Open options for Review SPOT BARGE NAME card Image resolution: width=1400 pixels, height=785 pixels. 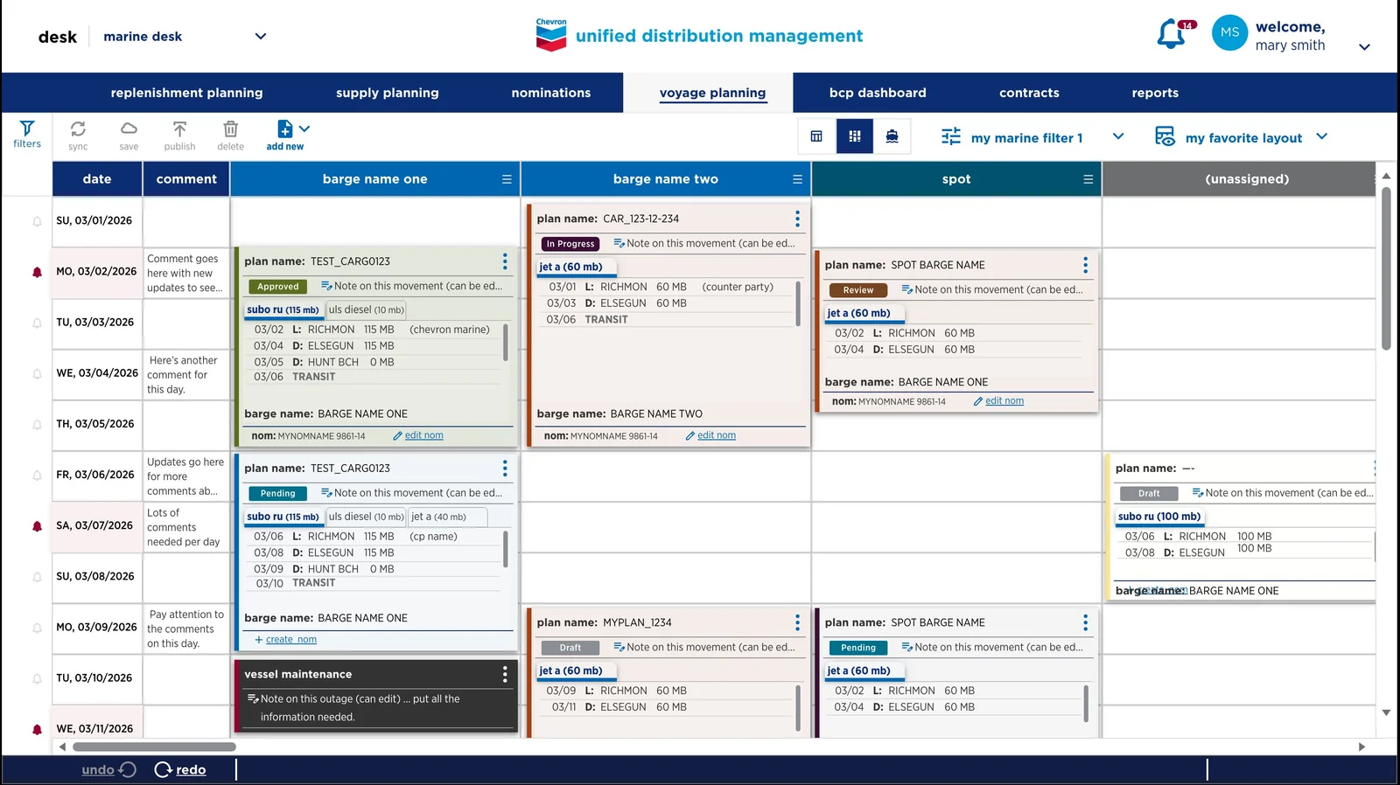pyautogui.click(x=1085, y=265)
